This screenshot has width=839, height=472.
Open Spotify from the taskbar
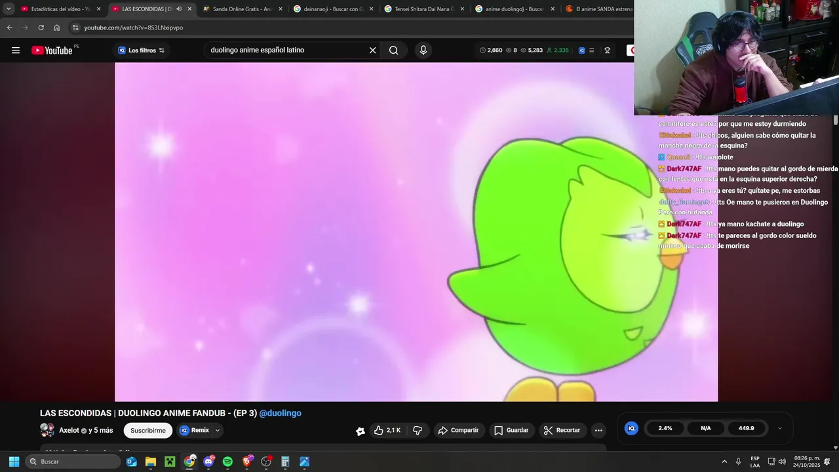click(227, 462)
